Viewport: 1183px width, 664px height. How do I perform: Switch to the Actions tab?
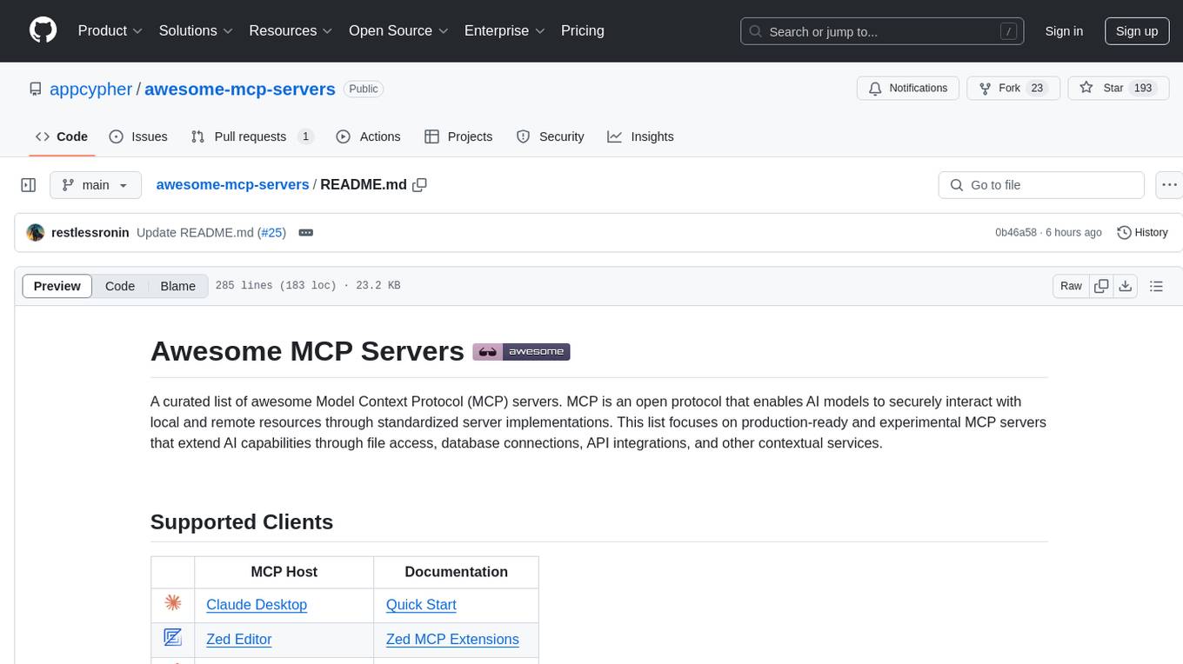(368, 136)
